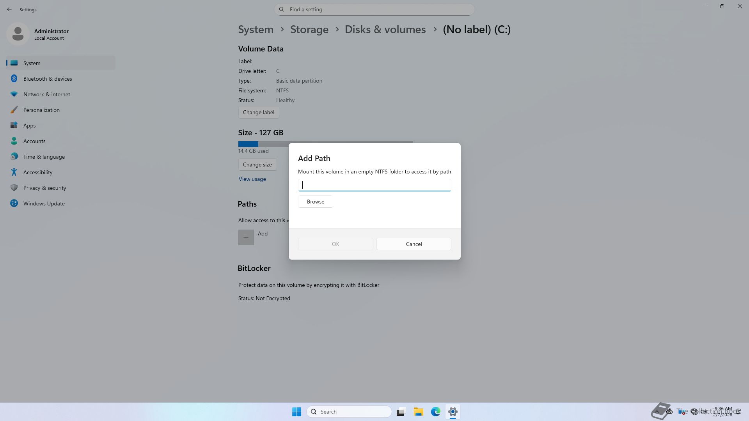Open the Accessibility icon in sidebar
Screen dimensions: 749x421
pos(14,172)
